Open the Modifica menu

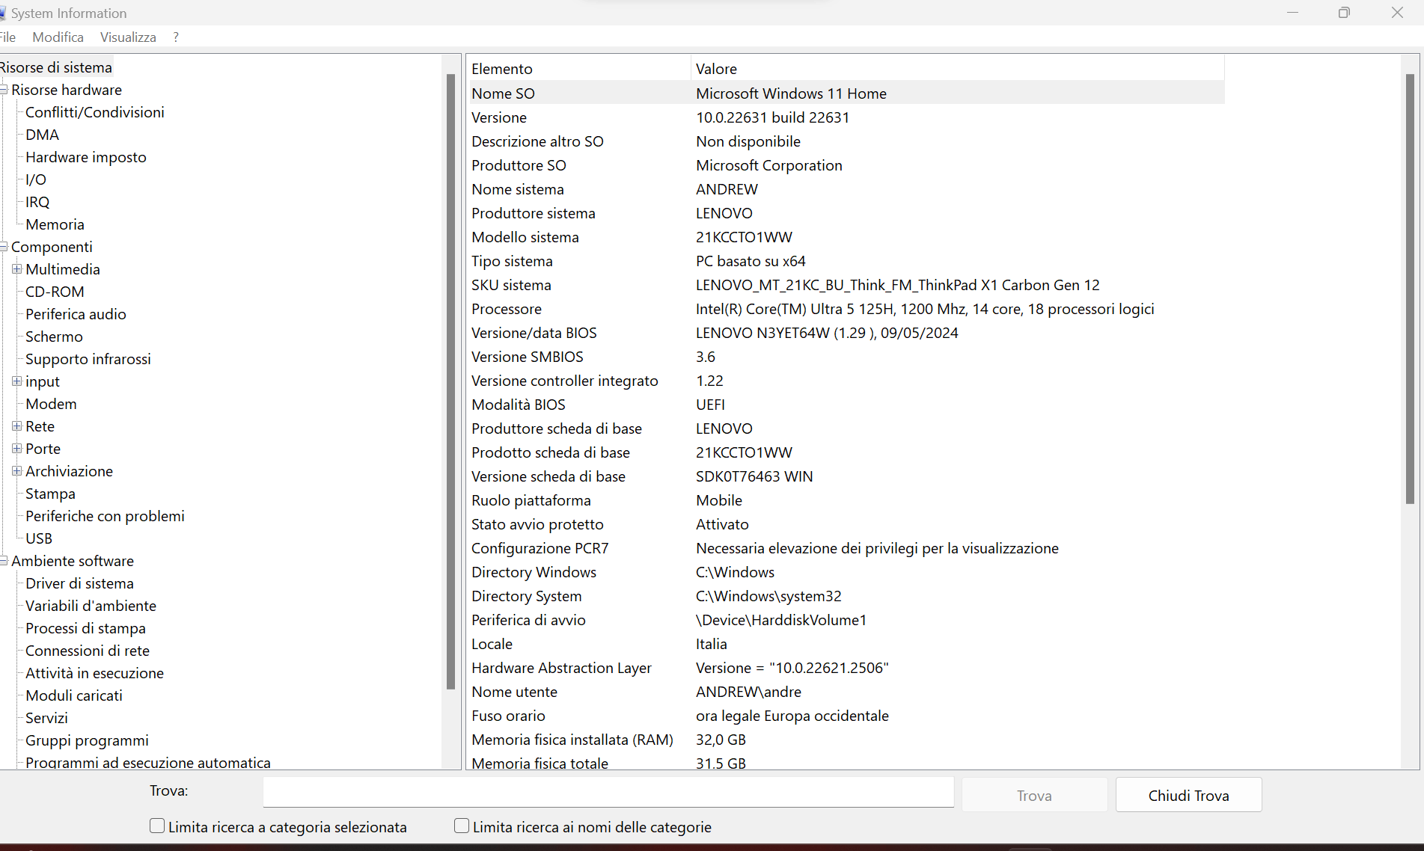tap(58, 37)
